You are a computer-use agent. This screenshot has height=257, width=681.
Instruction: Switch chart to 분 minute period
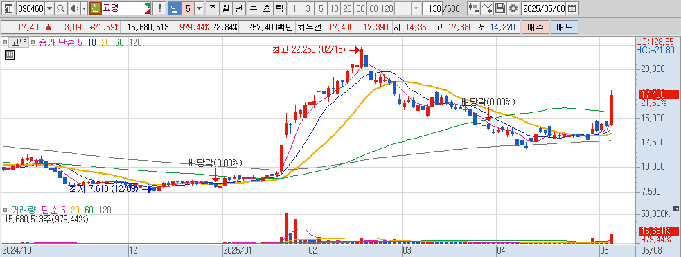click(253, 8)
